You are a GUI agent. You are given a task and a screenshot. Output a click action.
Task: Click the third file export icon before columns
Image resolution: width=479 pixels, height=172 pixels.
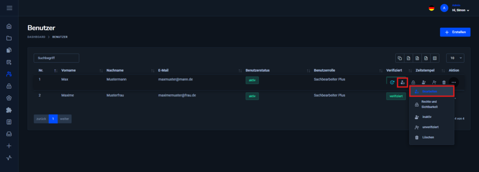click(426, 58)
